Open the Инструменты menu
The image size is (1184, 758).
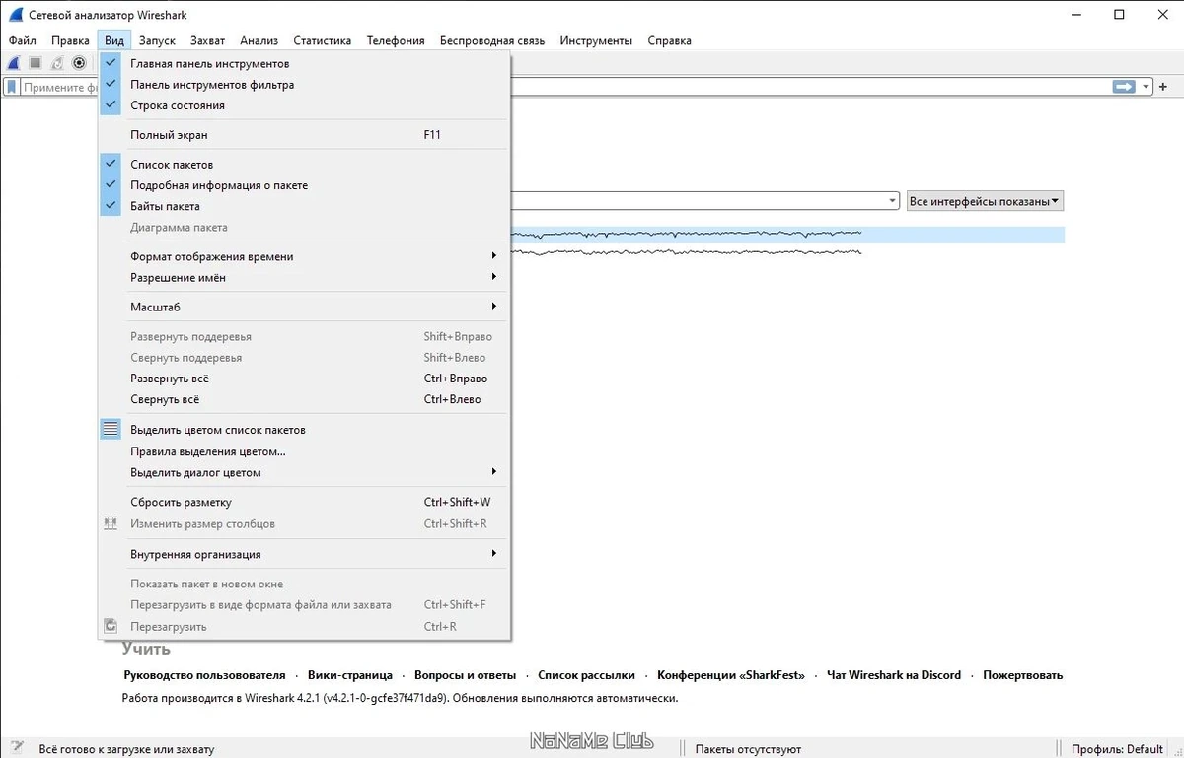click(x=596, y=40)
